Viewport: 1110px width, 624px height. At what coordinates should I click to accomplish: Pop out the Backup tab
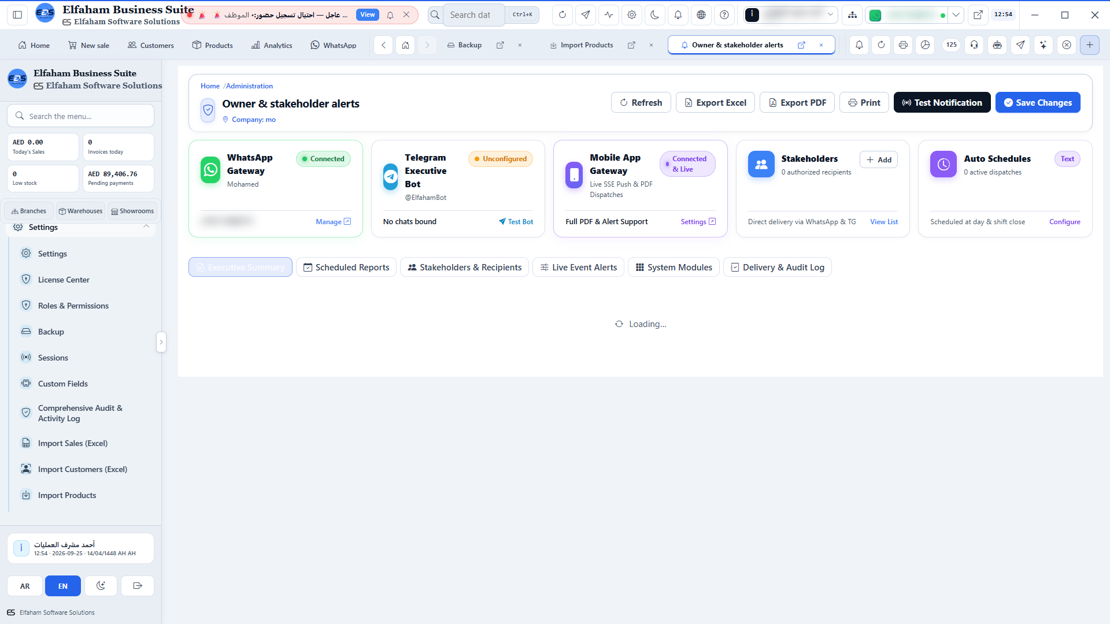[x=500, y=45]
